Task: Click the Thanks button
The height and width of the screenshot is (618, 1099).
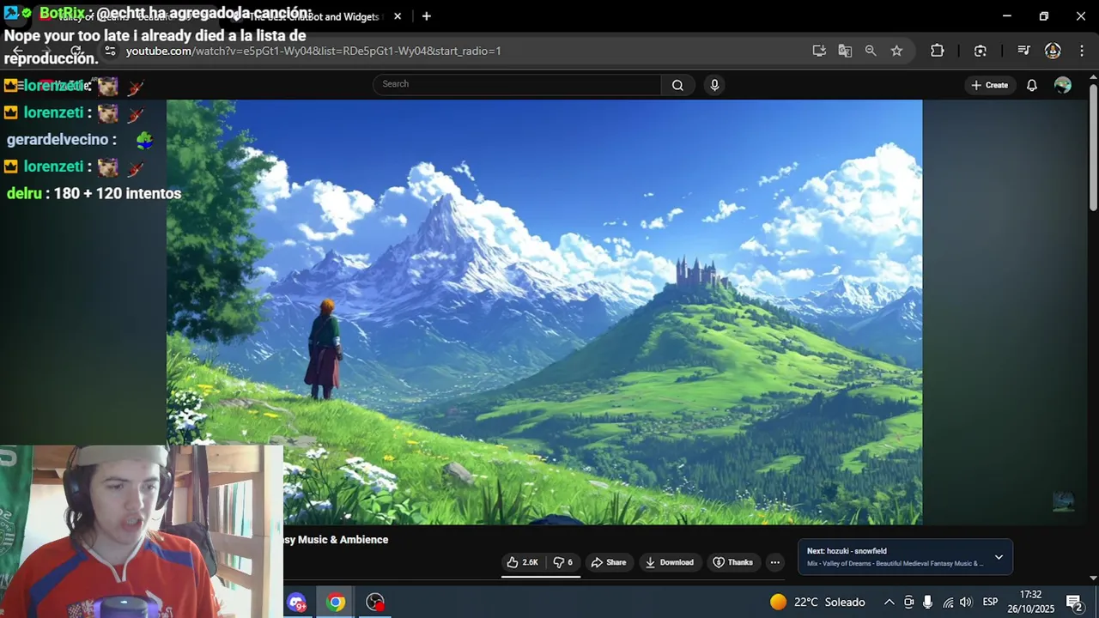Action: [x=732, y=562]
